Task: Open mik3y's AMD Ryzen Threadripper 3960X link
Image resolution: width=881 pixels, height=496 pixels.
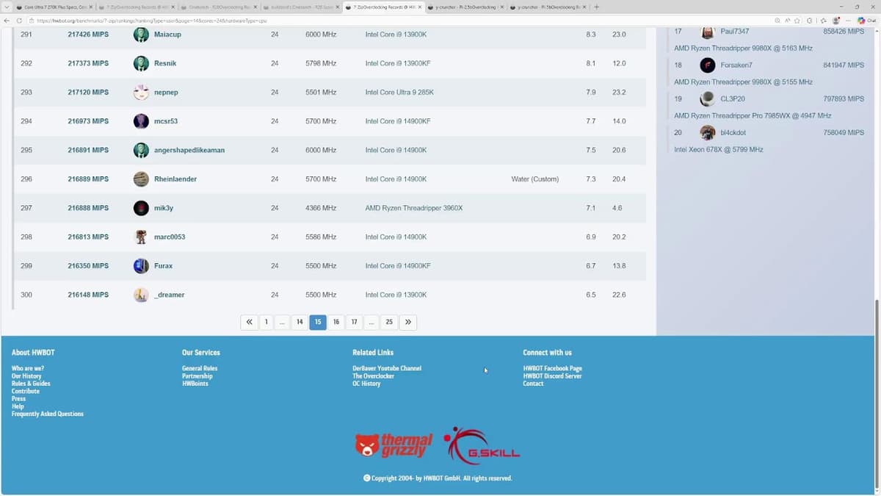Action: (x=414, y=208)
